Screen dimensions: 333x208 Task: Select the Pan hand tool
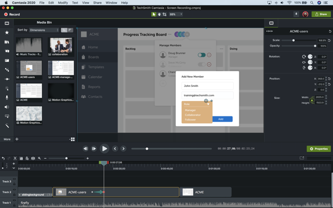pos(159,14)
